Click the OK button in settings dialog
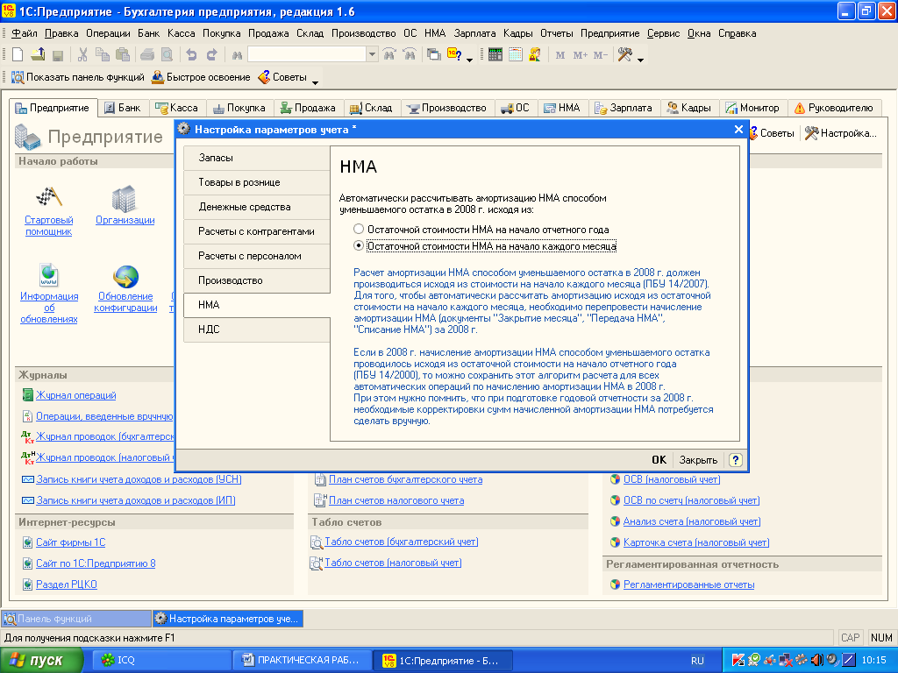898x673 pixels. (659, 459)
